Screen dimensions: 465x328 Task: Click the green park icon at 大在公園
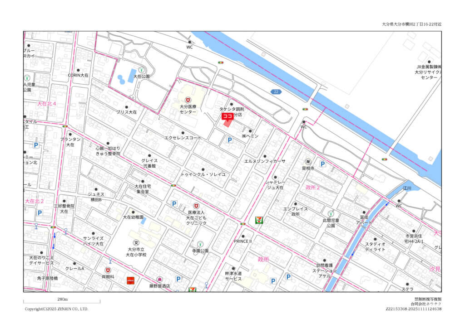click(x=142, y=70)
